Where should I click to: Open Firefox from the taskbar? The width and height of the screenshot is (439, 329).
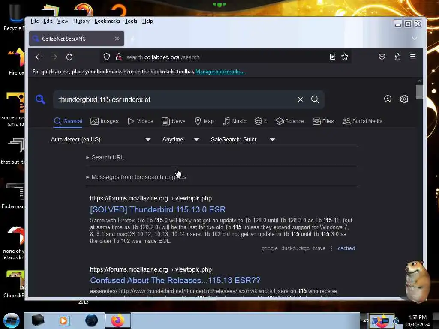pyautogui.click(x=118, y=320)
